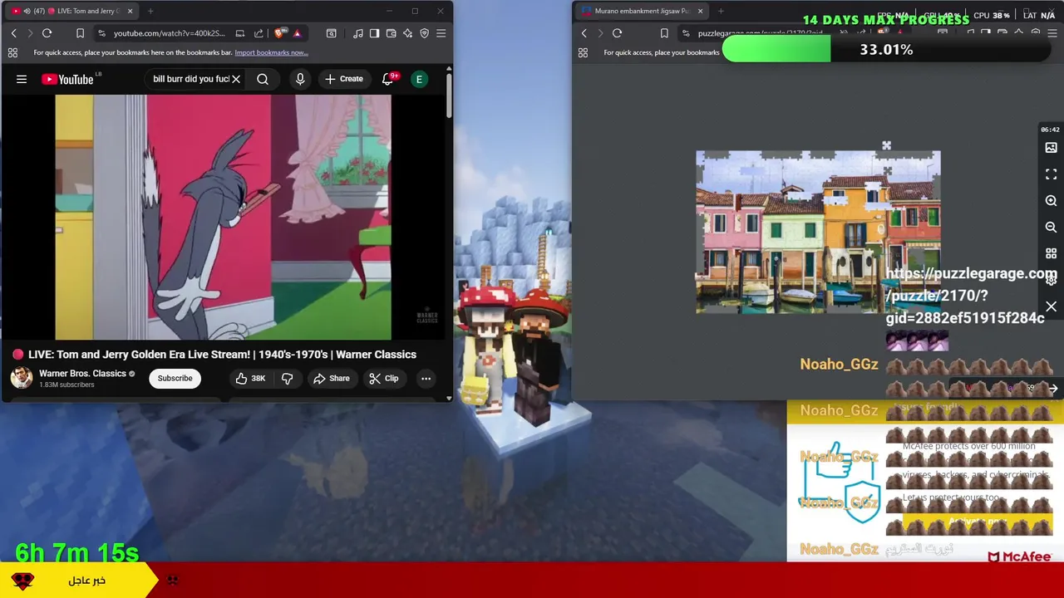This screenshot has width=1064, height=598.
Task: Open the Create menu on YouTube
Action: click(344, 79)
